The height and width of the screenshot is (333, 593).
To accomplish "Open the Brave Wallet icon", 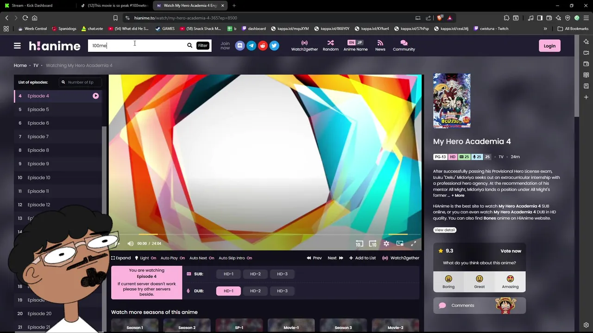I will [x=549, y=18].
